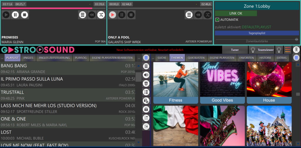Toggle the AUTOMATIK checkbox
This screenshot has width=301, height=148.
click(x=217, y=20)
